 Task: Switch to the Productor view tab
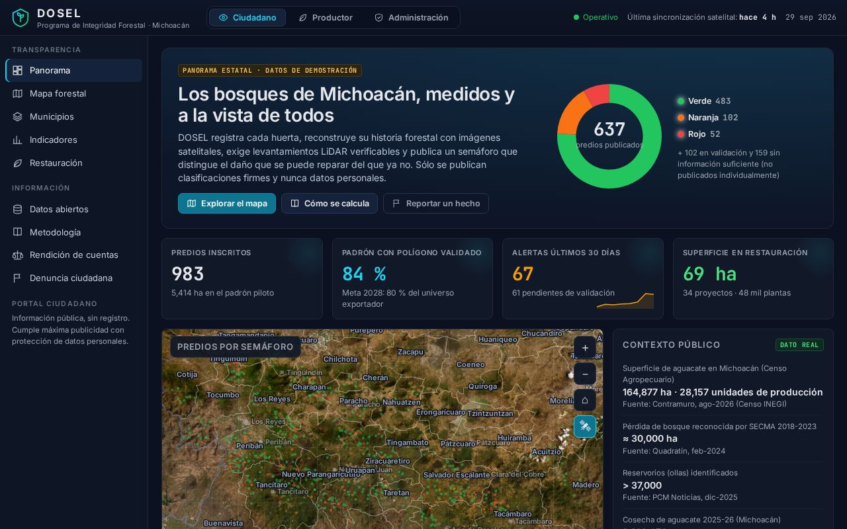[x=326, y=18]
